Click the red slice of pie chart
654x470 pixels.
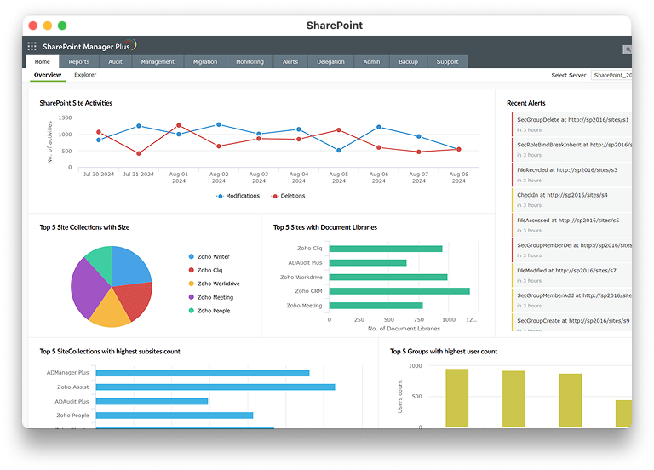point(135,298)
